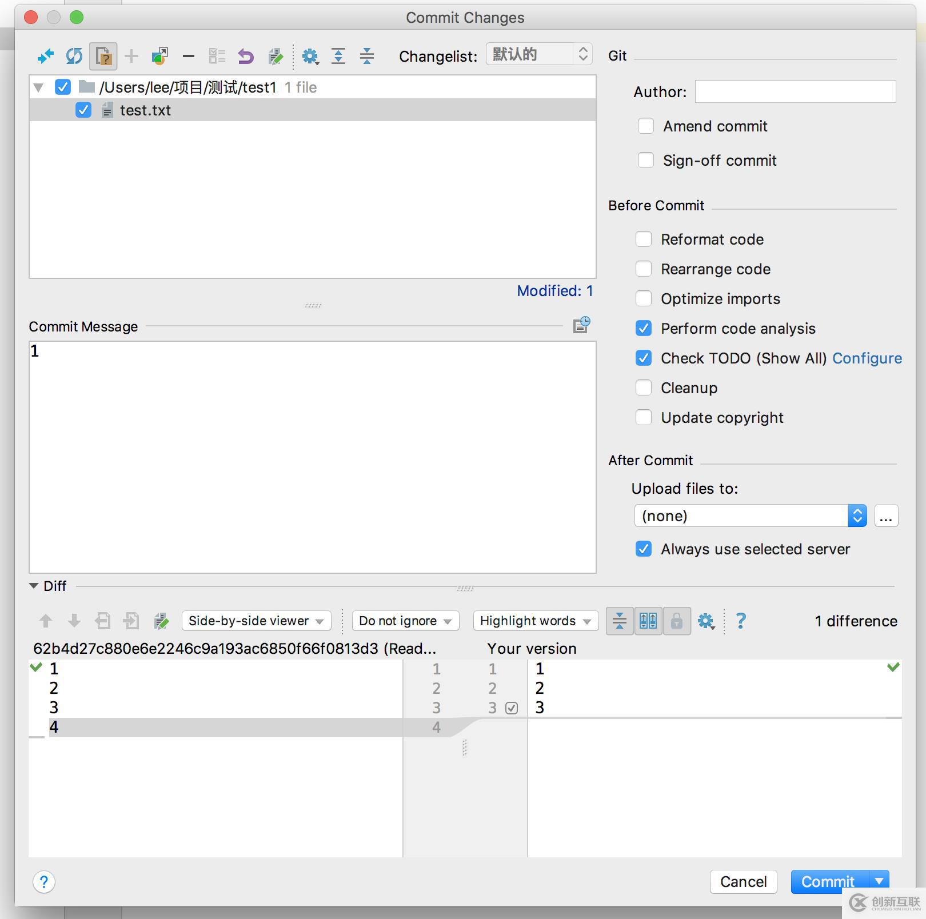This screenshot has width=926, height=919.
Task: Click the Cancel button
Action: pyautogui.click(x=743, y=881)
